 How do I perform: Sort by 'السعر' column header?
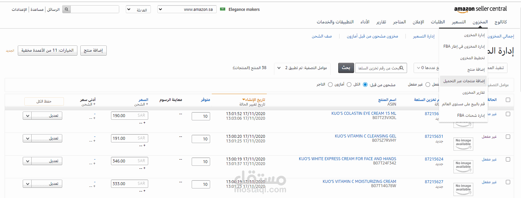coord(143,100)
